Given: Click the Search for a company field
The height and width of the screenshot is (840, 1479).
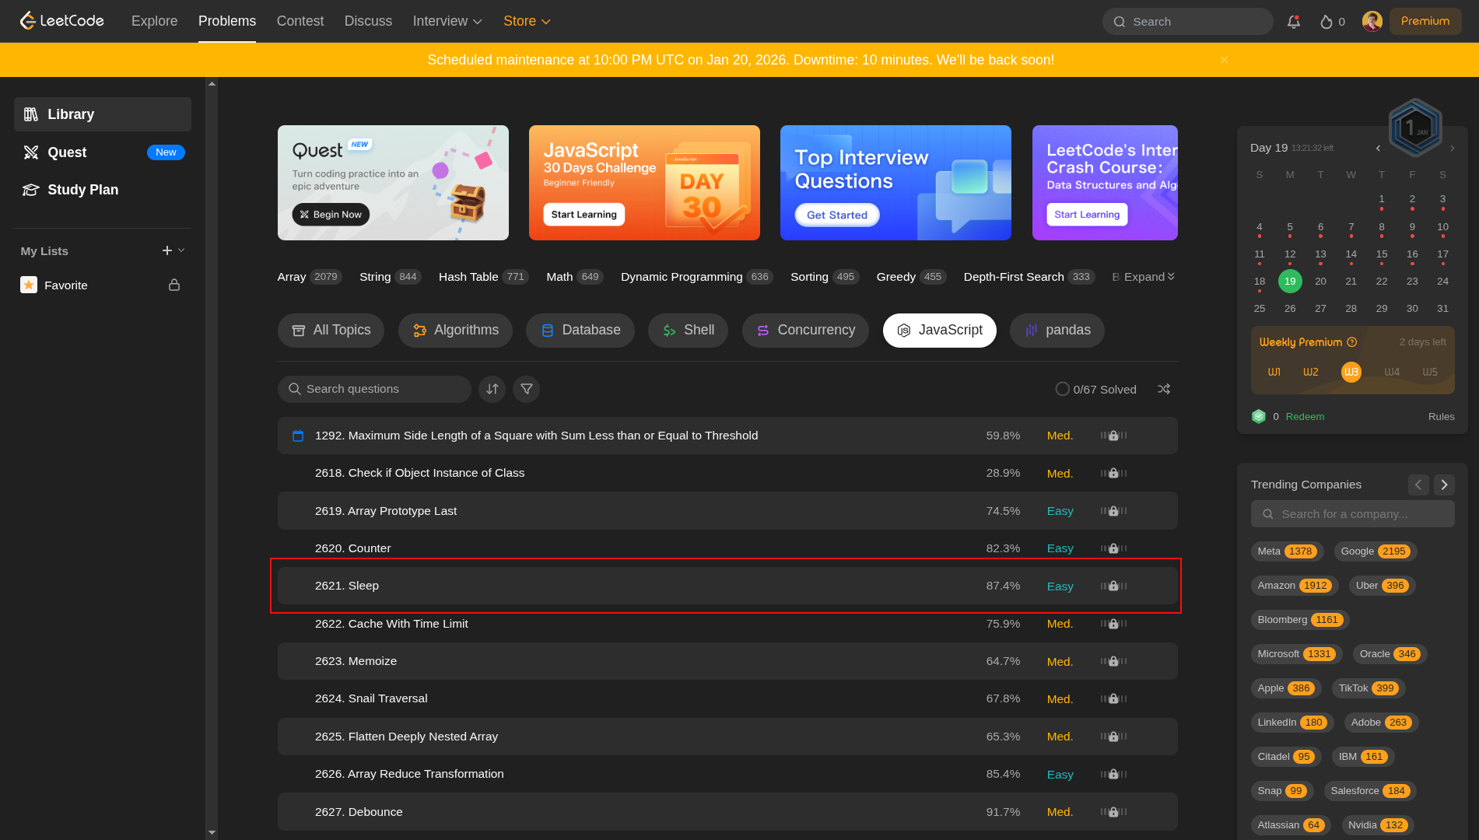Looking at the screenshot, I should (1352, 514).
